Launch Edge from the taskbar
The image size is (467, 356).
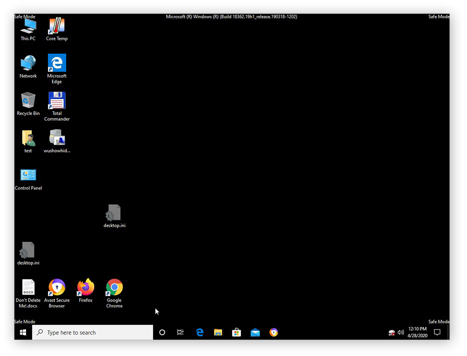(x=199, y=332)
